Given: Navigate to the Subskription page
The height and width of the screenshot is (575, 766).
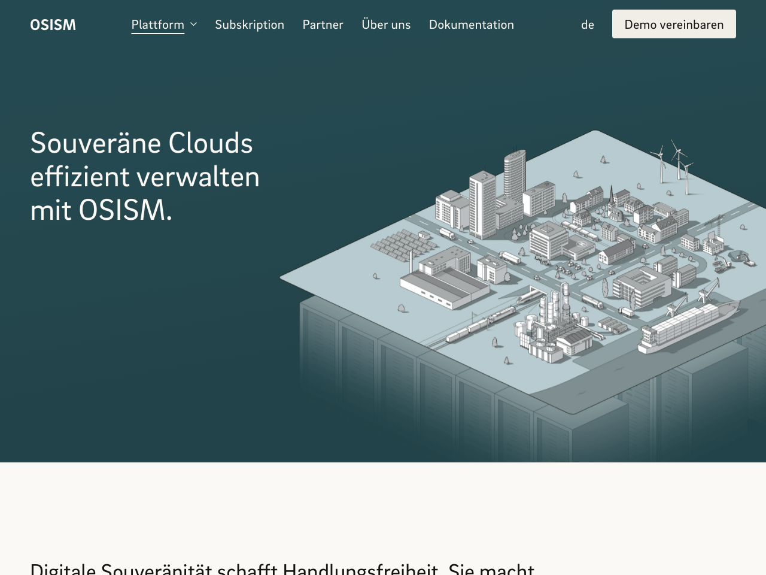Looking at the screenshot, I should 250,24.
